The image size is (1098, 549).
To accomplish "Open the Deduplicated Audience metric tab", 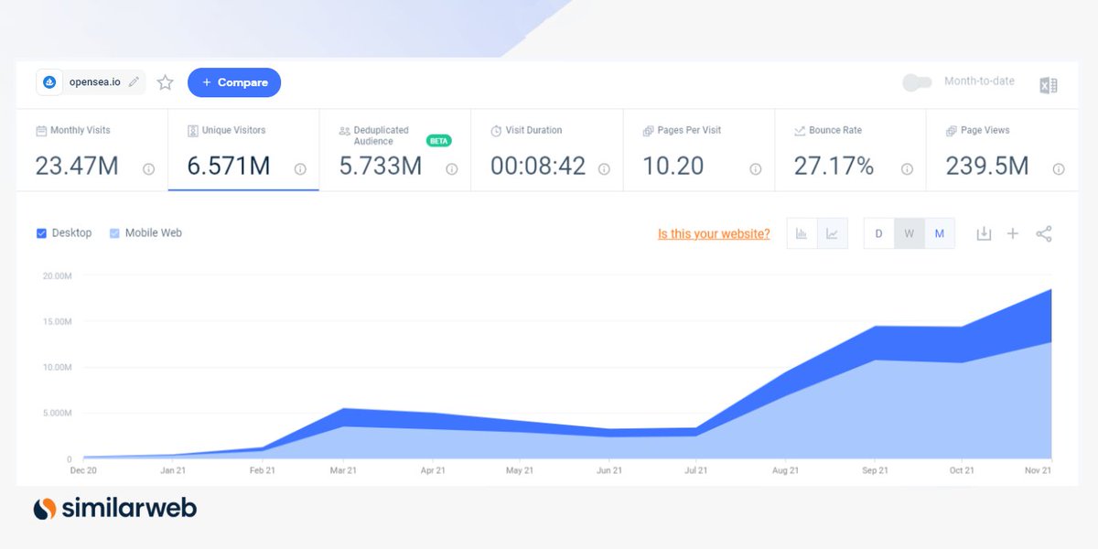I will [394, 150].
